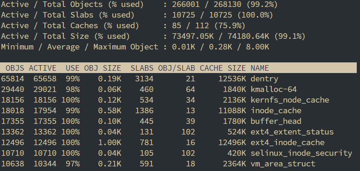Click the inode_cache entry name
This screenshot has height=171, width=360.
click(x=276, y=110)
